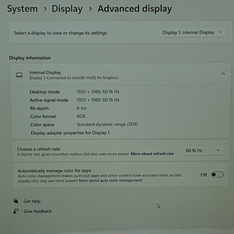Open More about refresh rate link
Image resolution: width=234 pixels, height=234 pixels.
pos(152,154)
